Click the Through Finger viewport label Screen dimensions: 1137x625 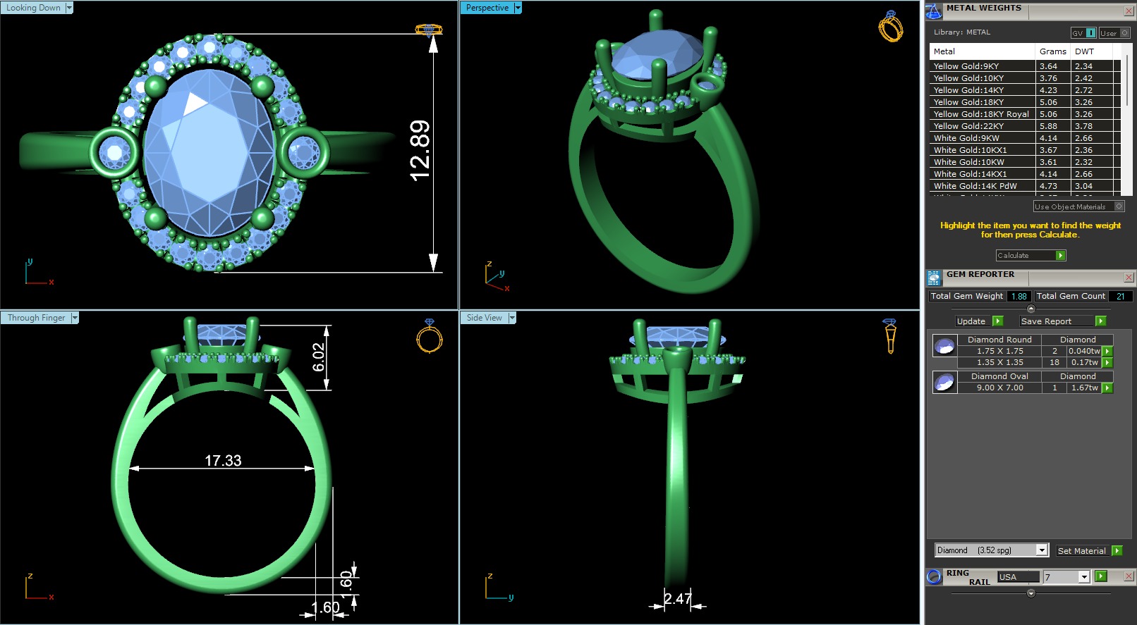[x=36, y=318]
